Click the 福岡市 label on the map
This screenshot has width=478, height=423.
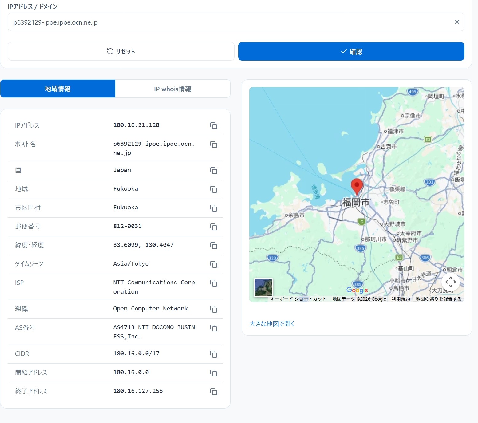356,202
